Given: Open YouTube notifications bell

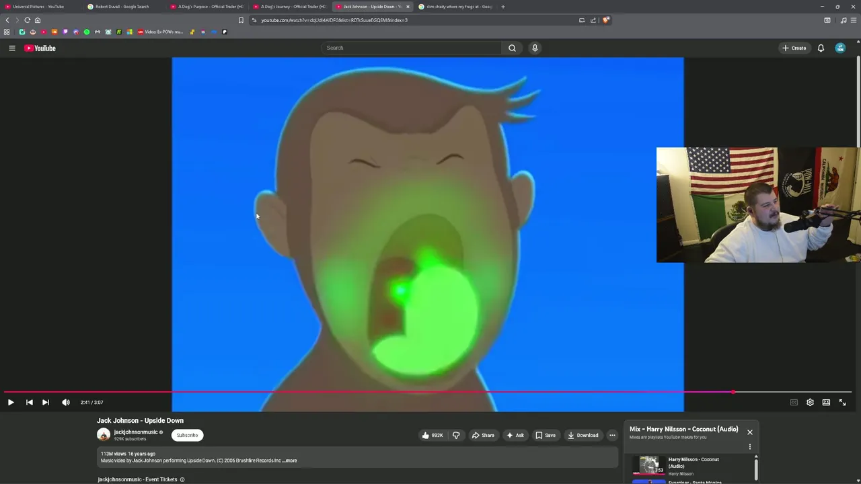Looking at the screenshot, I should pyautogui.click(x=821, y=48).
